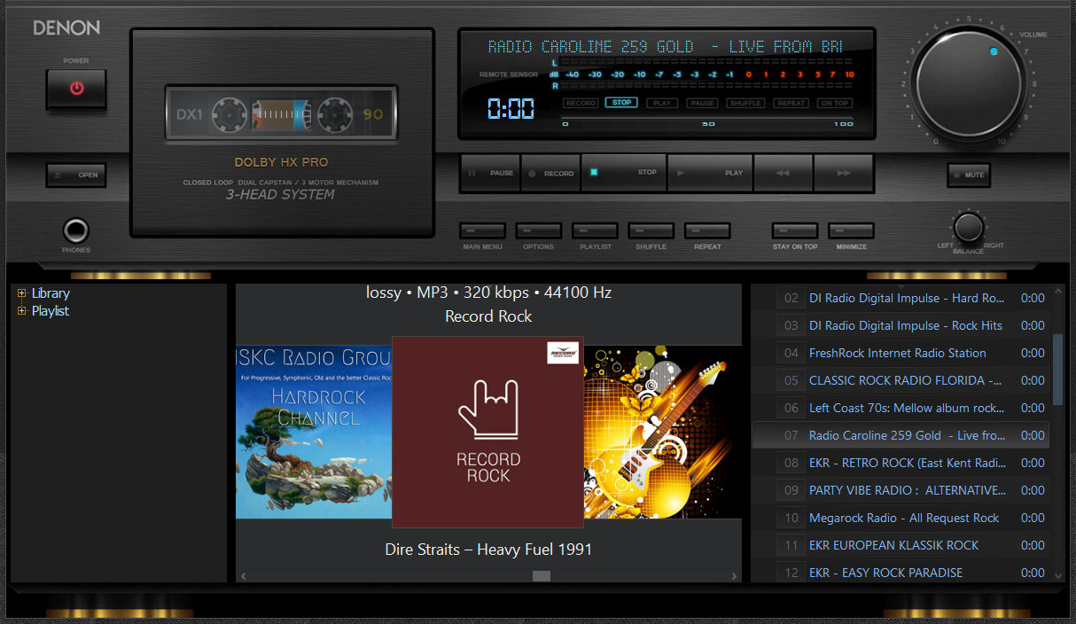Toggle the Mute button
This screenshot has height=624, width=1076.
click(x=968, y=175)
